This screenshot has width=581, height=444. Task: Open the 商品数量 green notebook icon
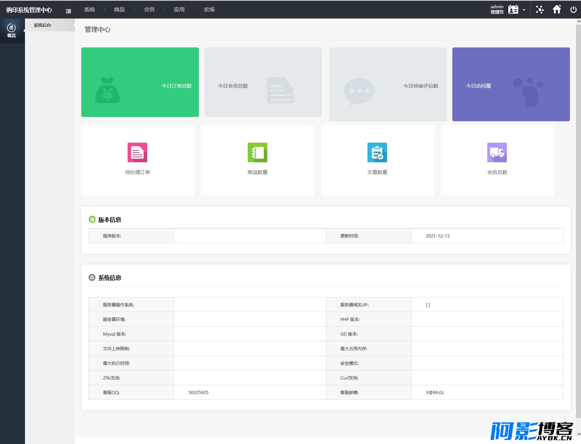click(x=257, y=152)
